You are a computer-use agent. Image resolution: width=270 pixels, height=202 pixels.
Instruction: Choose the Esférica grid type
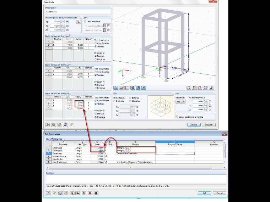pyautogui.click(x=130, y=98)
